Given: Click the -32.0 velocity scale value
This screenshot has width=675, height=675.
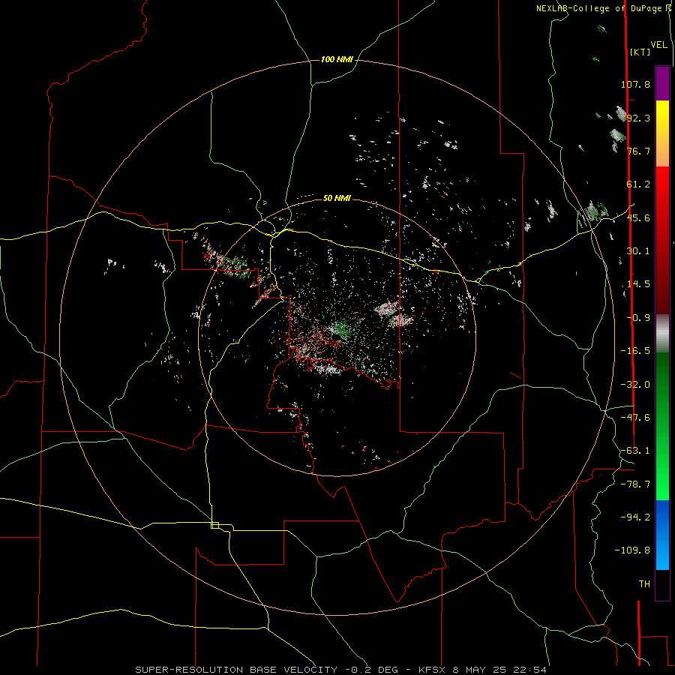Looking at the screenshot, I should click(635, 385).
